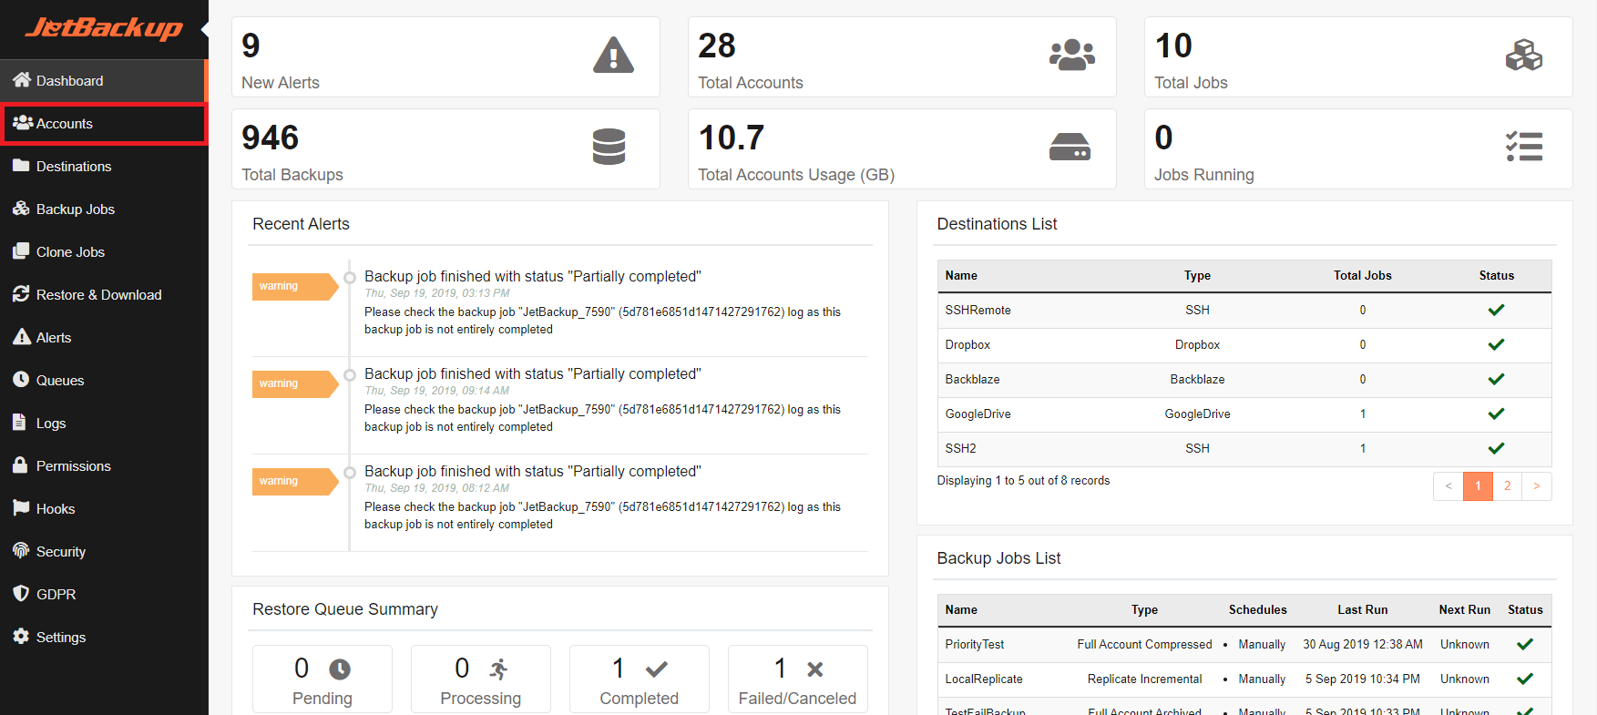Click the warning tag on the 09:14 AM alert
Viewport: 1597px width, 715px height.
pyautogui.click(x=294, y=383)
